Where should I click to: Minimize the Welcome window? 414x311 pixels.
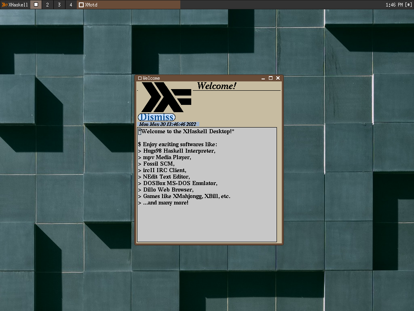coord(263,78)
